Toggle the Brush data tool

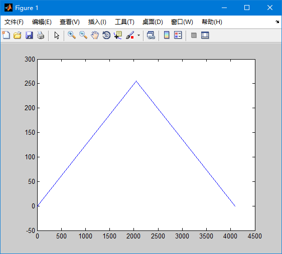pyautogui.click(x=130, y=35)
